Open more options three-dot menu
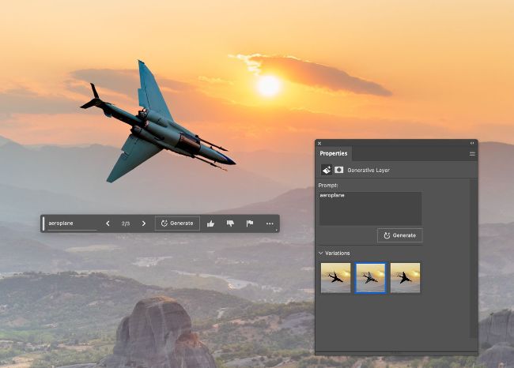 tap(270, 223)
